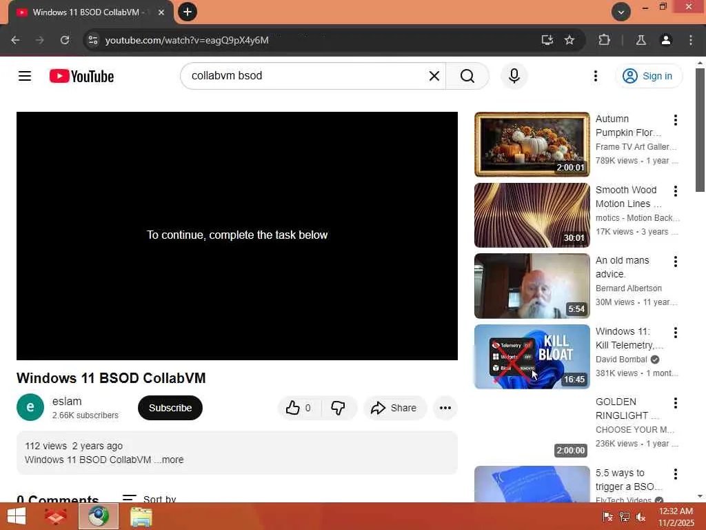Open An old mans advice options menu
706x530 pixels.
[676, 262]
